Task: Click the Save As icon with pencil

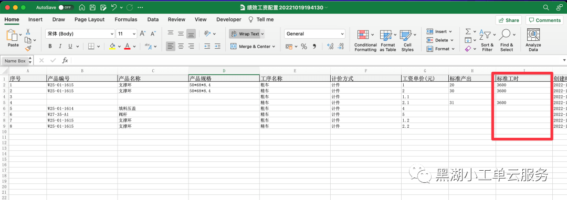Action: coord(103,7)
